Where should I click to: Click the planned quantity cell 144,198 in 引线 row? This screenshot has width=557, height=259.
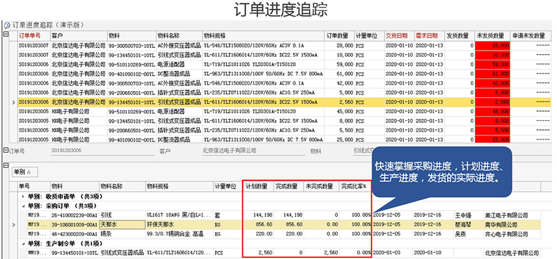pyautogui.click(x=258, y=215)
